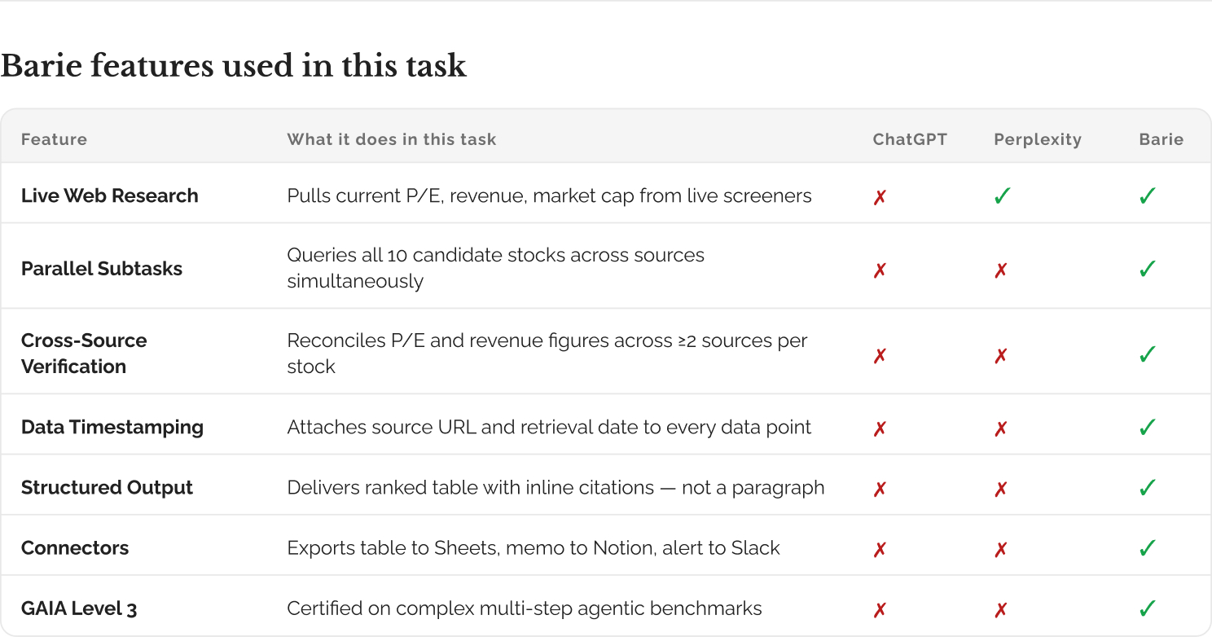Click the ChatGPT column header

(910, 139)
